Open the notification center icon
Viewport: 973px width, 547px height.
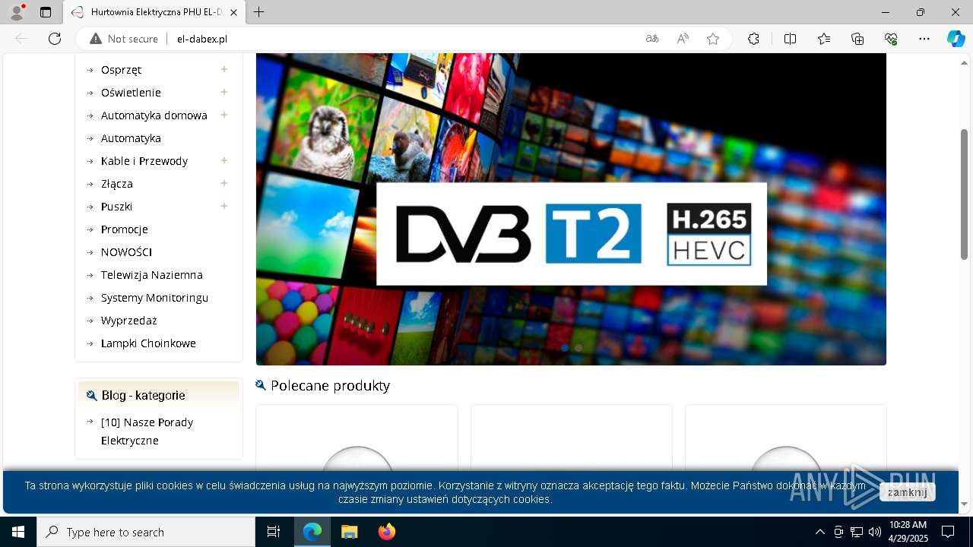[x=948, y=532]
